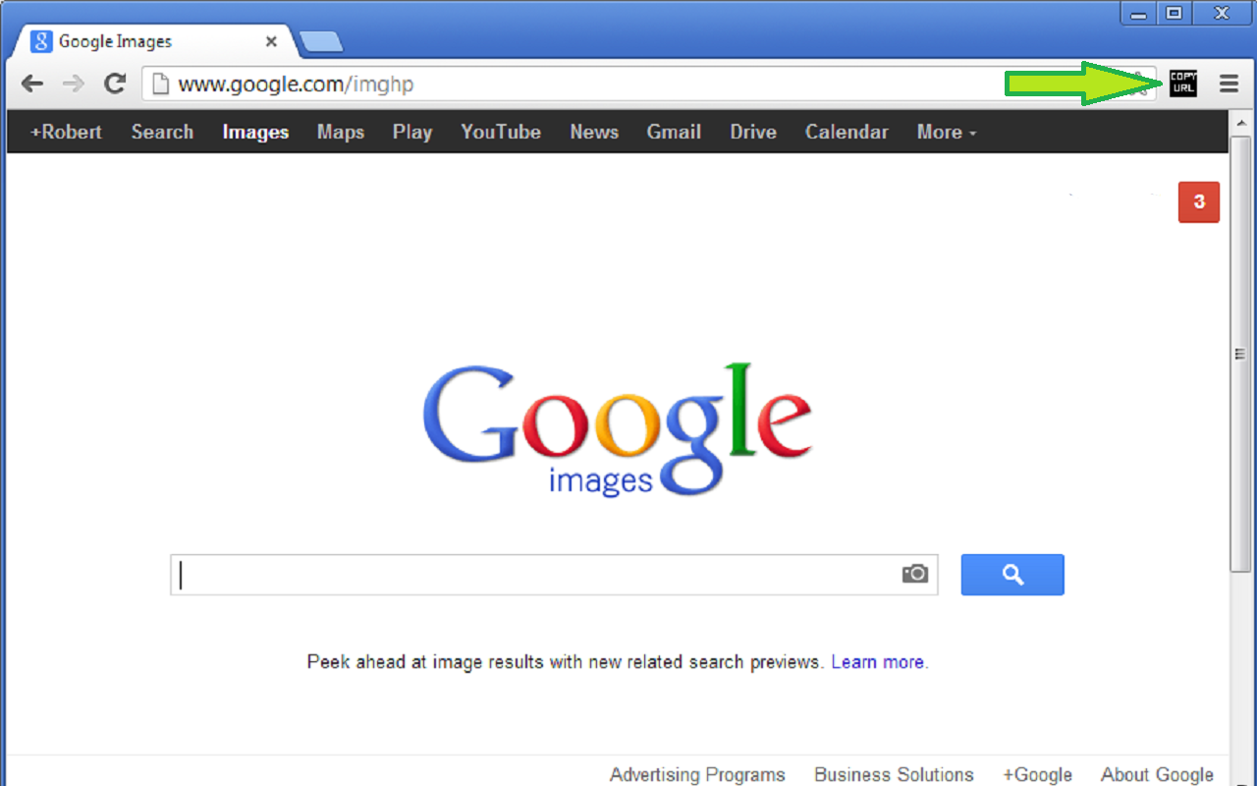
Task: Reload the page with the refresh icon
Action: (115, 84)
